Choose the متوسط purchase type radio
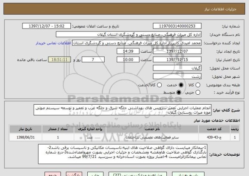 click(179, 92)
